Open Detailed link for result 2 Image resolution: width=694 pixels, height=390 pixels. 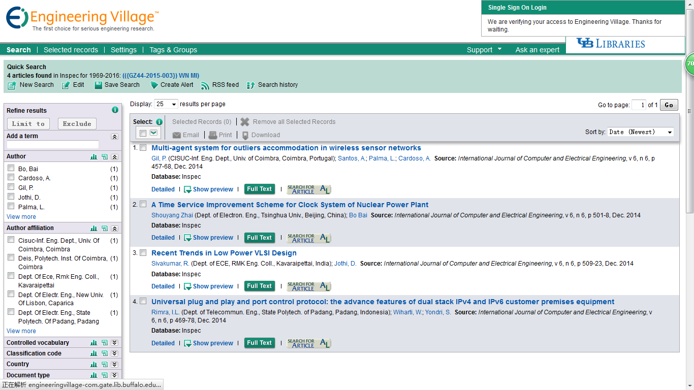[x=163, y=238]
